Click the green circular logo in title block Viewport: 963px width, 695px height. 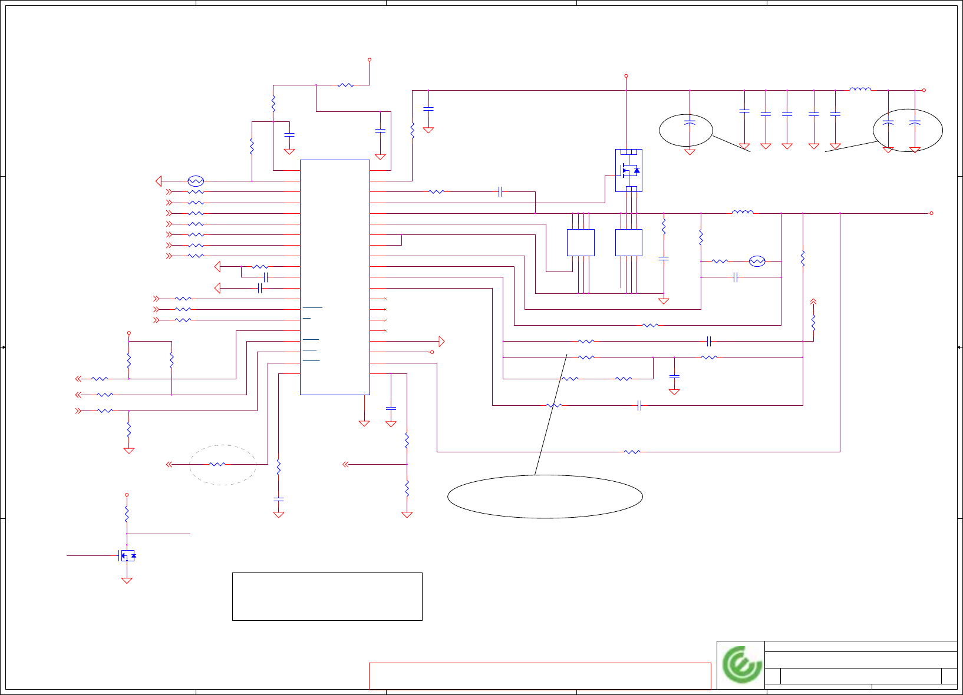click(x=742, y=664)
